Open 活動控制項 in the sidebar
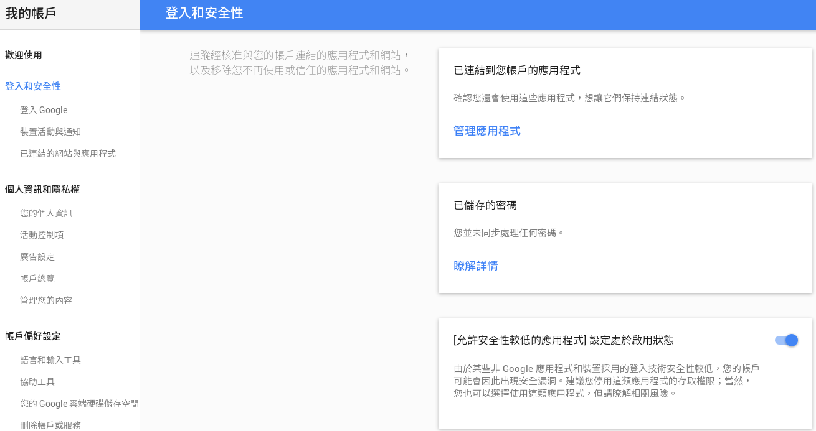816x431 pixels. pyautogui.click(x=42, y=235)
